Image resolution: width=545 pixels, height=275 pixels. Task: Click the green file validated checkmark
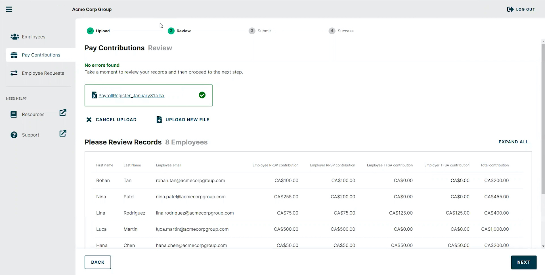(x=202, y=95)
